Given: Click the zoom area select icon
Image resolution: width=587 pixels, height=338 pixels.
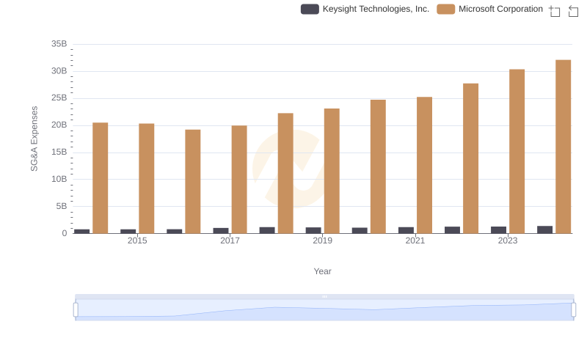Looking at the screenshot, I should pos(555,11).
